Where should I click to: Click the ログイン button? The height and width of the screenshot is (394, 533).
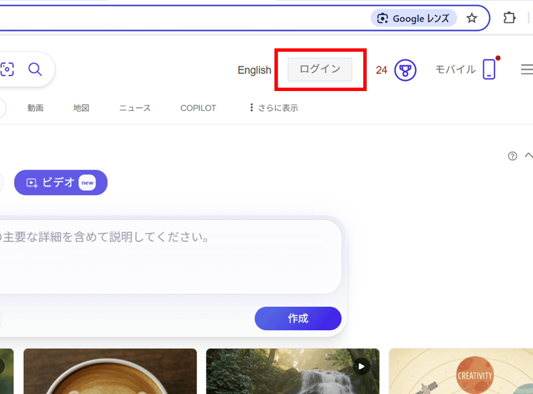tap(320, 70)
